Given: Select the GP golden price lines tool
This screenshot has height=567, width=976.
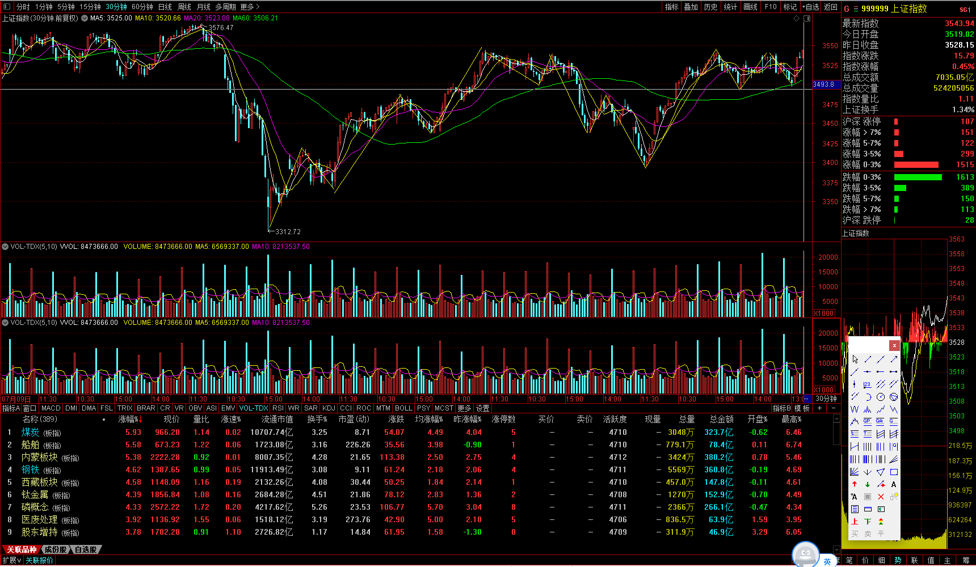Looking at the screenshot, I should [x=868, y=422].
